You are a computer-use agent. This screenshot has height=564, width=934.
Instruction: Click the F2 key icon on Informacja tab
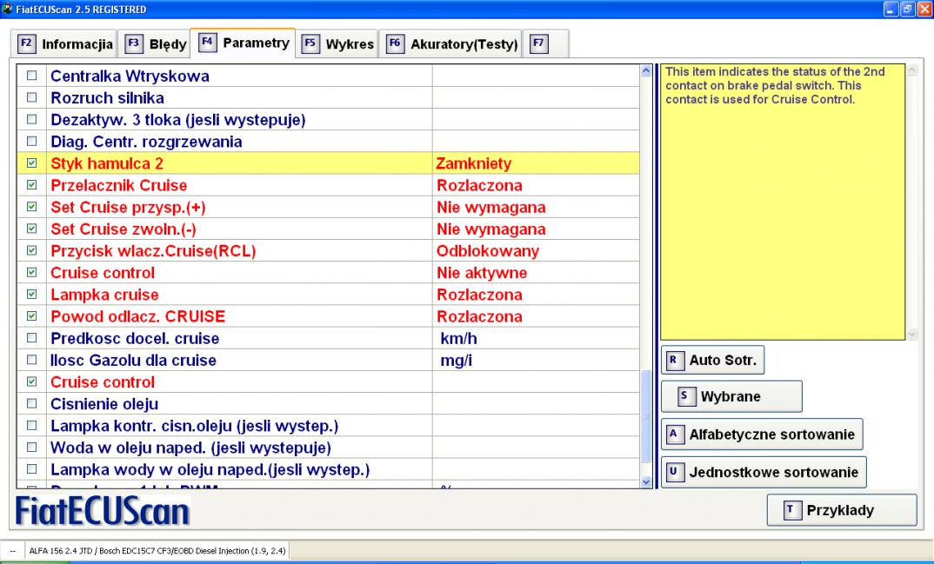coord(25,43)
